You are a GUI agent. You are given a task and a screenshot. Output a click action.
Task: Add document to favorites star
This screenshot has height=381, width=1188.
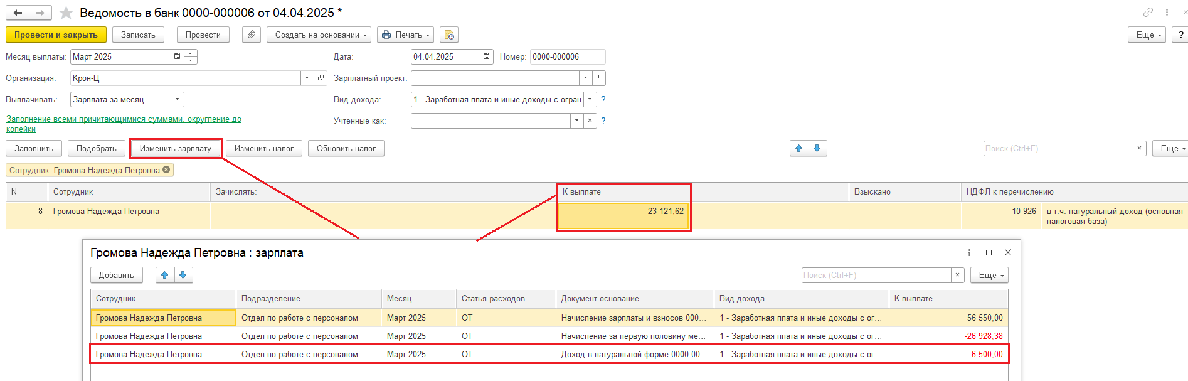tap(66, 13)
